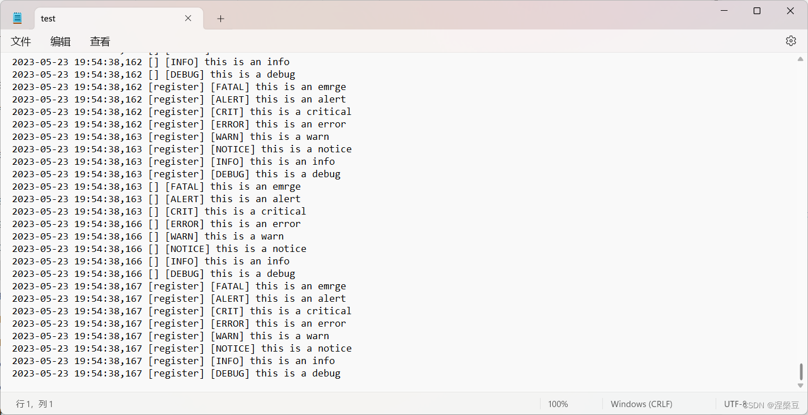Click the scrollbar down arrow

[801, 386]
